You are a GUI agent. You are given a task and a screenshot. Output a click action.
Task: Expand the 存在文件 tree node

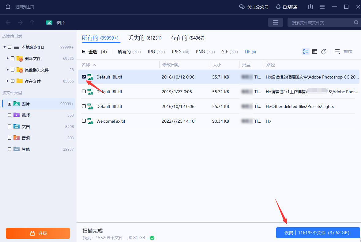point(8,81)
